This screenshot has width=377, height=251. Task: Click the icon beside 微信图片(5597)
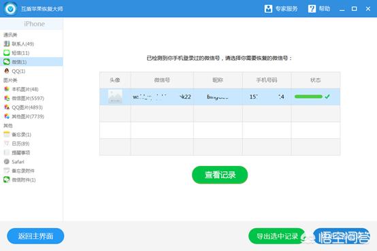coord(7,98)
